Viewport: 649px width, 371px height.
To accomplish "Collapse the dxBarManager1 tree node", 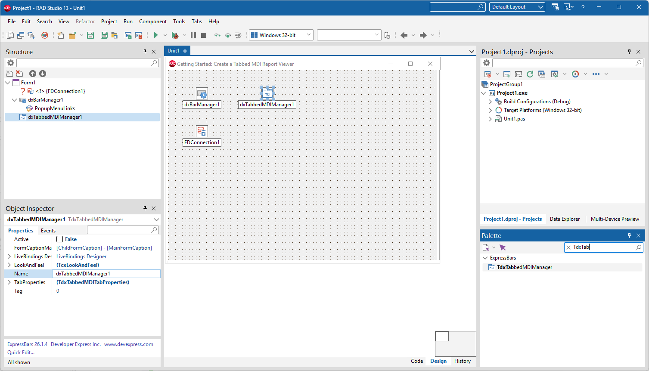I will pyautogui.click(x=15, y=100).
